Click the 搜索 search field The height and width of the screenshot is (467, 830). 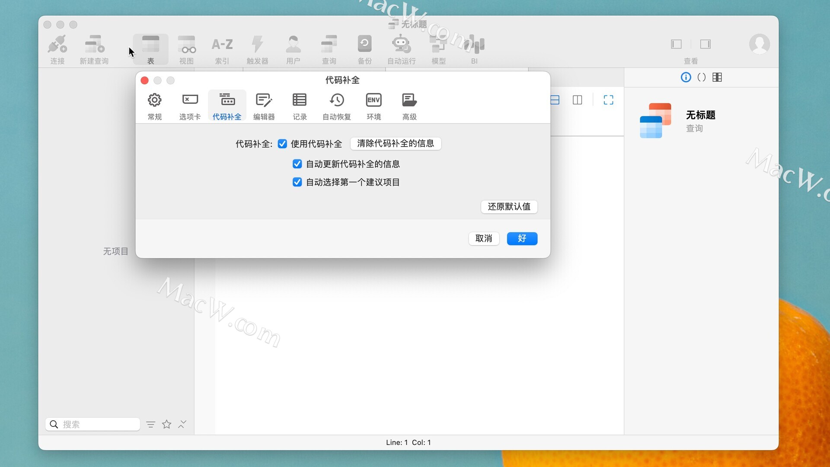point(93,424)
